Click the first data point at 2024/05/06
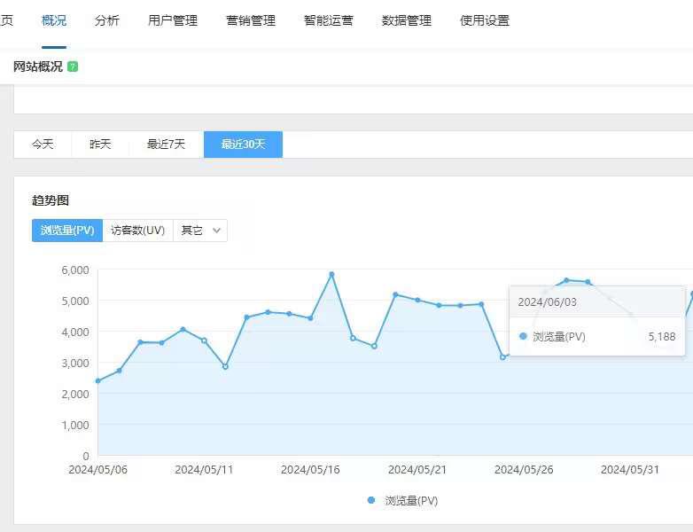 pyautogui.click(x=97, y=381)
